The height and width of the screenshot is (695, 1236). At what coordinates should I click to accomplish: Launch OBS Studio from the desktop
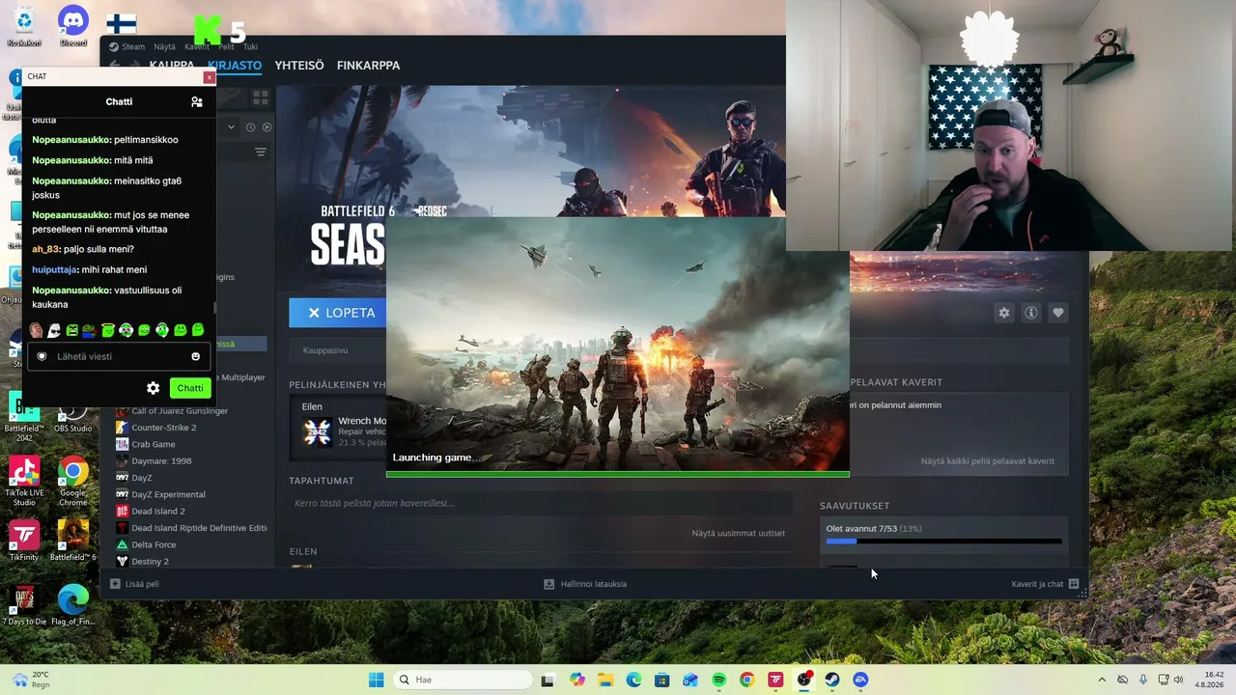coord(73,412)
